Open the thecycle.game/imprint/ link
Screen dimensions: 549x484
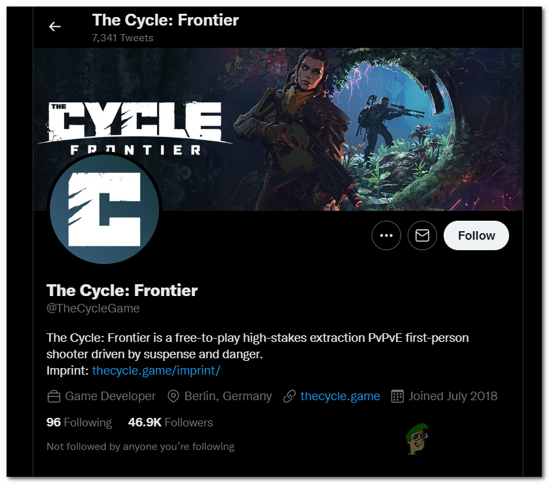tap(156, 371)
